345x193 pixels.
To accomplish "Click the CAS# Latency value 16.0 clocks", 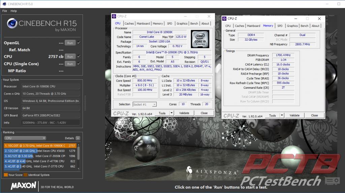I will click(283, 65).
